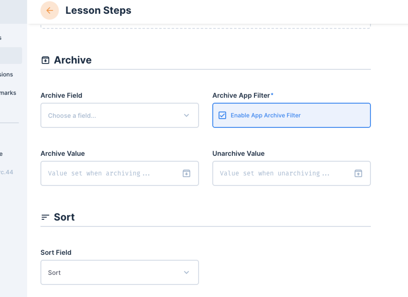Expand the Sort Field chevron arrow

[x=186, y=272]
